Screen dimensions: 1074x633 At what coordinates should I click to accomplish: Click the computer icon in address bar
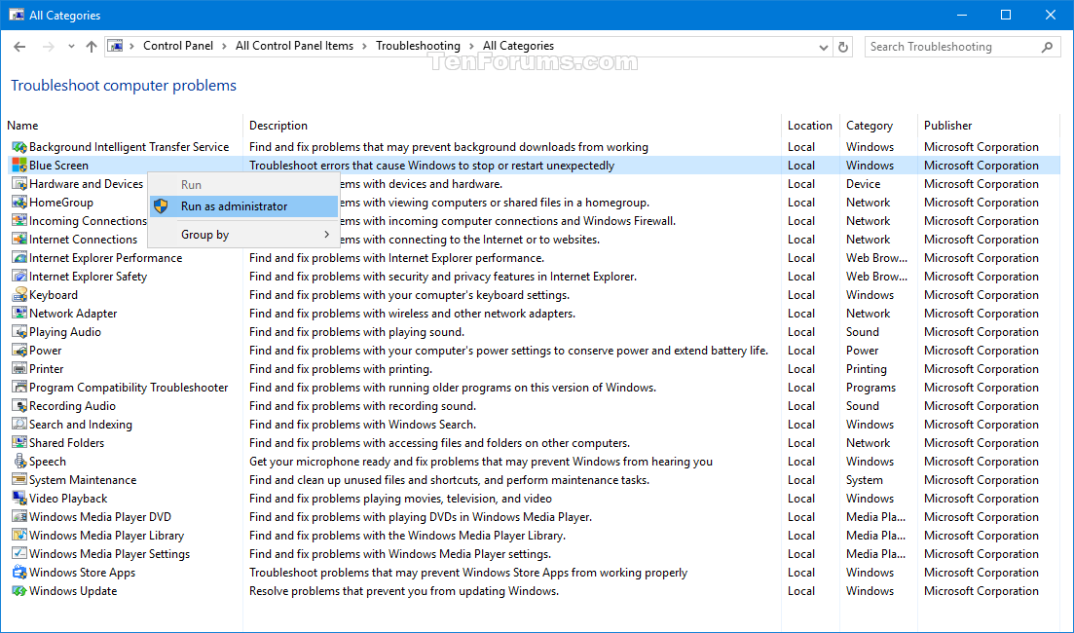116,46
